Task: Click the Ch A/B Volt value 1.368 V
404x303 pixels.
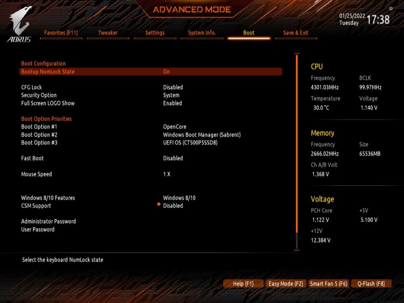Action: click(321, 174)
